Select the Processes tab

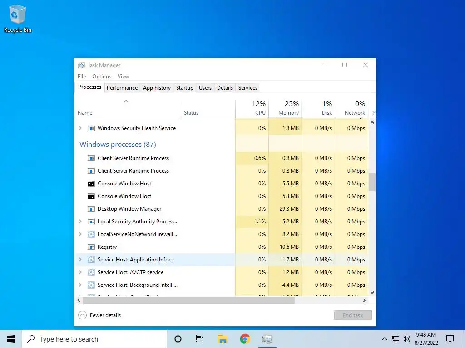[x=89, y=87]
